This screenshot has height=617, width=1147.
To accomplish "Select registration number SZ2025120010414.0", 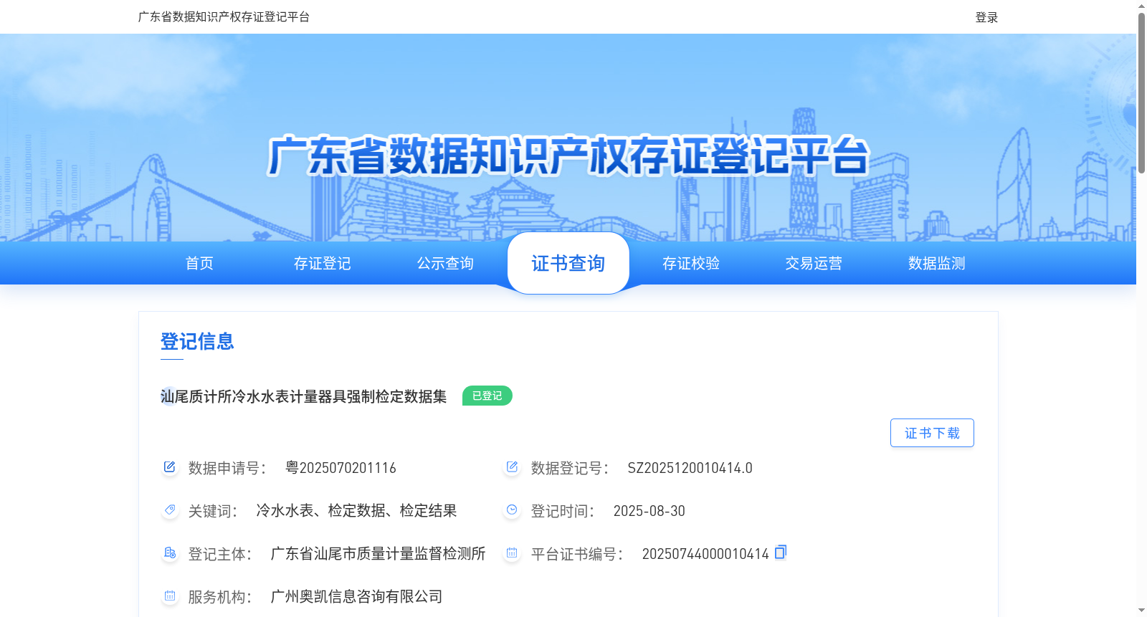I will tap(690, 468).
